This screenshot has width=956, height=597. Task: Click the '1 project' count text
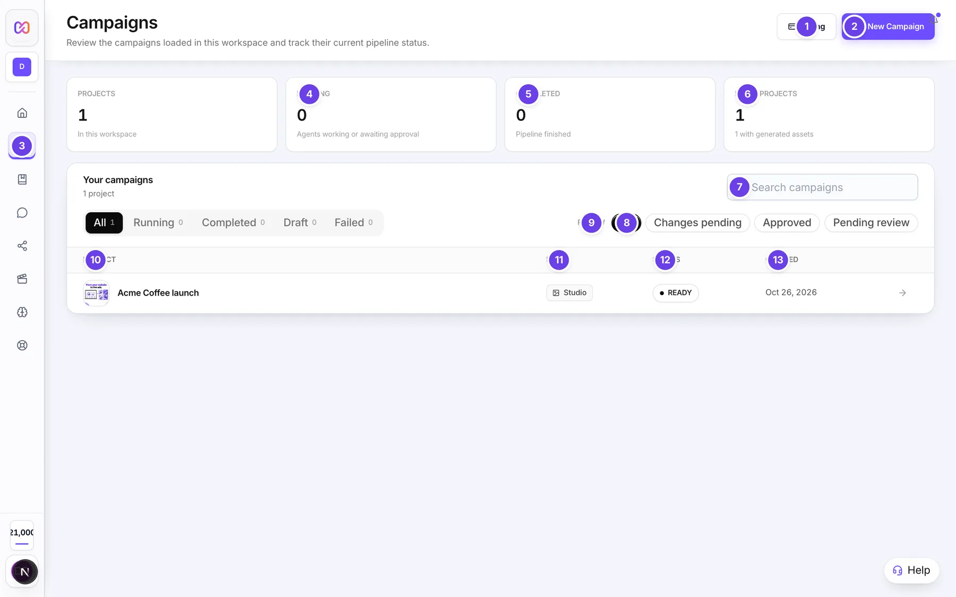[x=99, y=194]
